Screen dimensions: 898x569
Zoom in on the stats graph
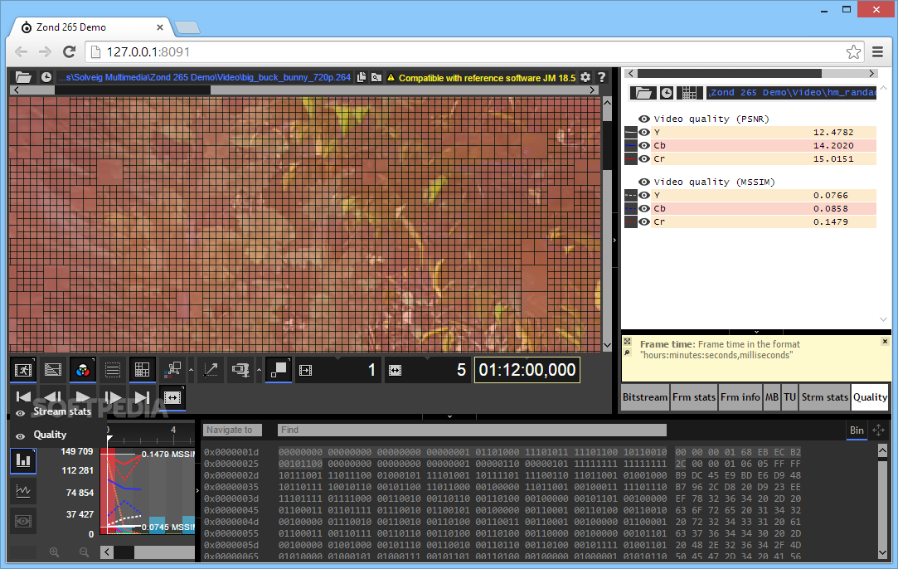pos(54,552)
